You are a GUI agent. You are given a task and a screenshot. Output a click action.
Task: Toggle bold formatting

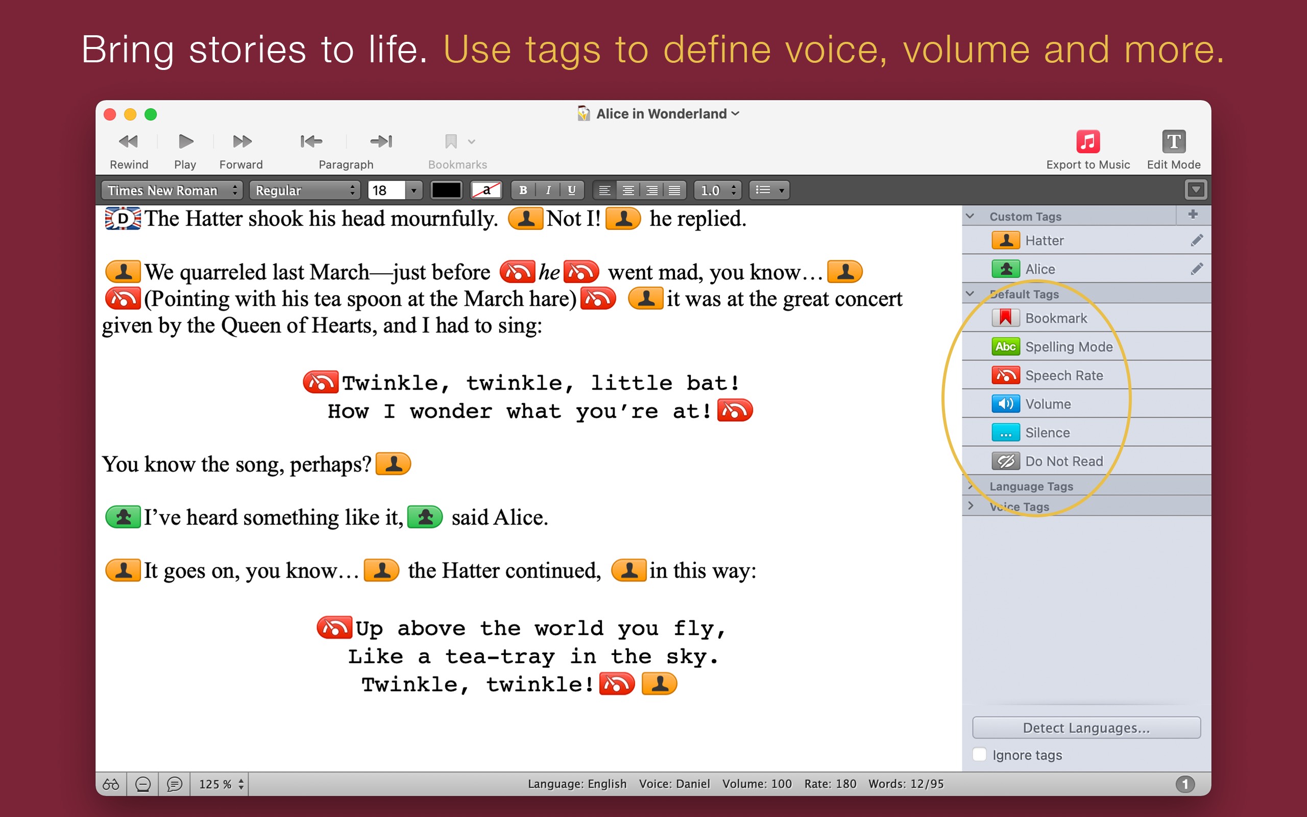(x=523, y=190)
